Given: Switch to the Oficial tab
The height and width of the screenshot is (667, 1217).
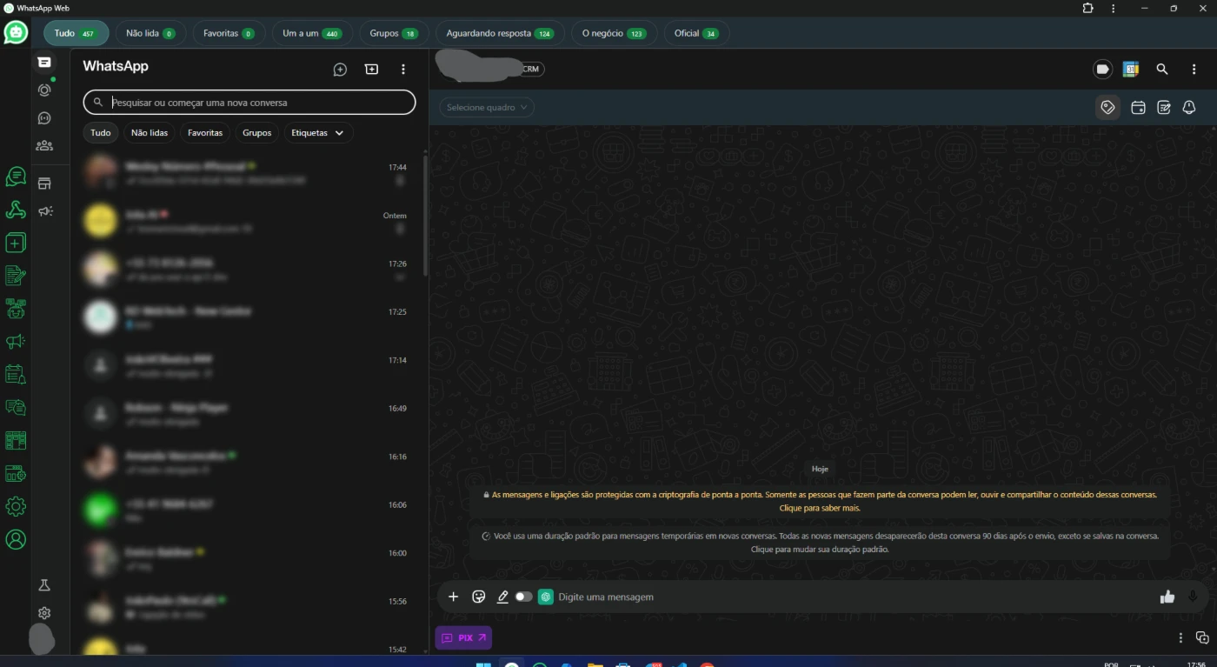Looking at the screenshot, I should 696,33.
